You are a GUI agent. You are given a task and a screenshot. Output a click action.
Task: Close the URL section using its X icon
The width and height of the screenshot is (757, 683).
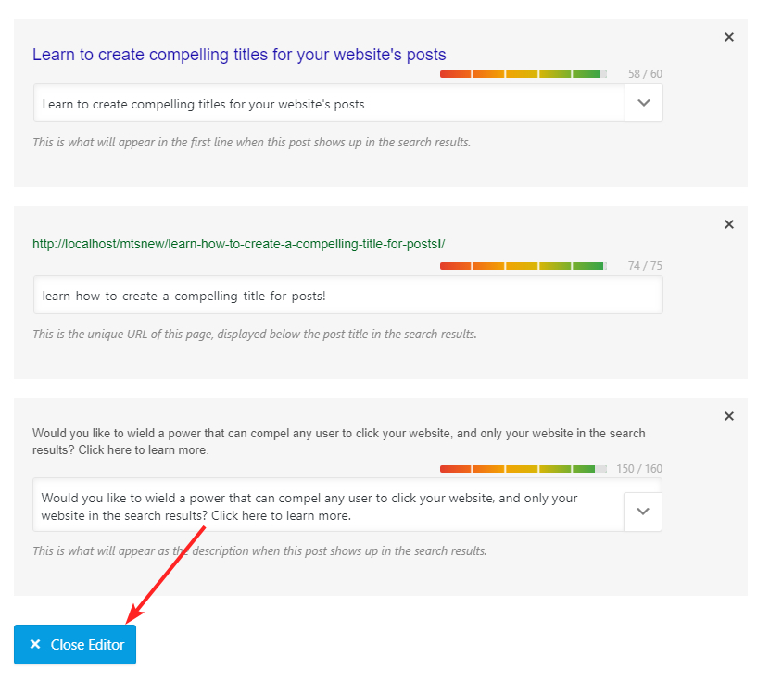(728, 224)
